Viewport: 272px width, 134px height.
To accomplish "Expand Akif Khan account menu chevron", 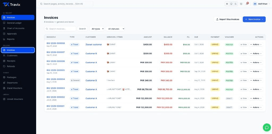I will tap(269, 4).
